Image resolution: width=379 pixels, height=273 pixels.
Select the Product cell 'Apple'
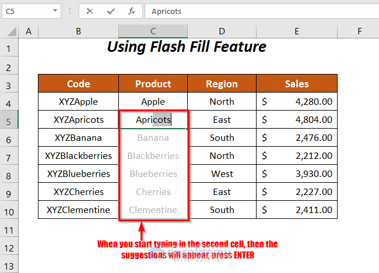(x=153, y=102)
